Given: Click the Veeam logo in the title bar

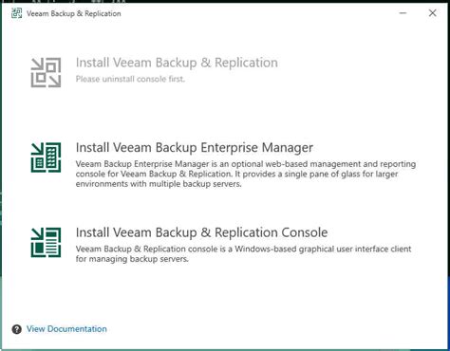Looking at the screenshot, I should pos(17,13).
